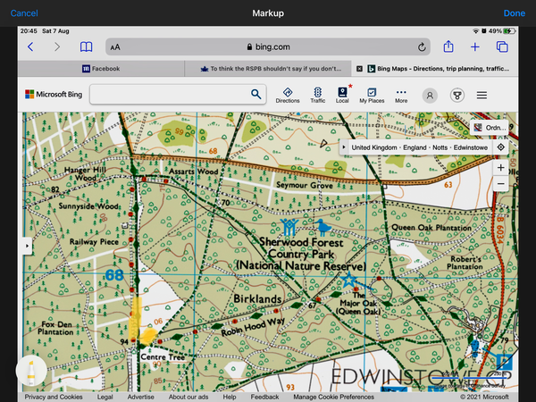
Task: Open the AA reader text settings
Action: (x=115, y=47)
